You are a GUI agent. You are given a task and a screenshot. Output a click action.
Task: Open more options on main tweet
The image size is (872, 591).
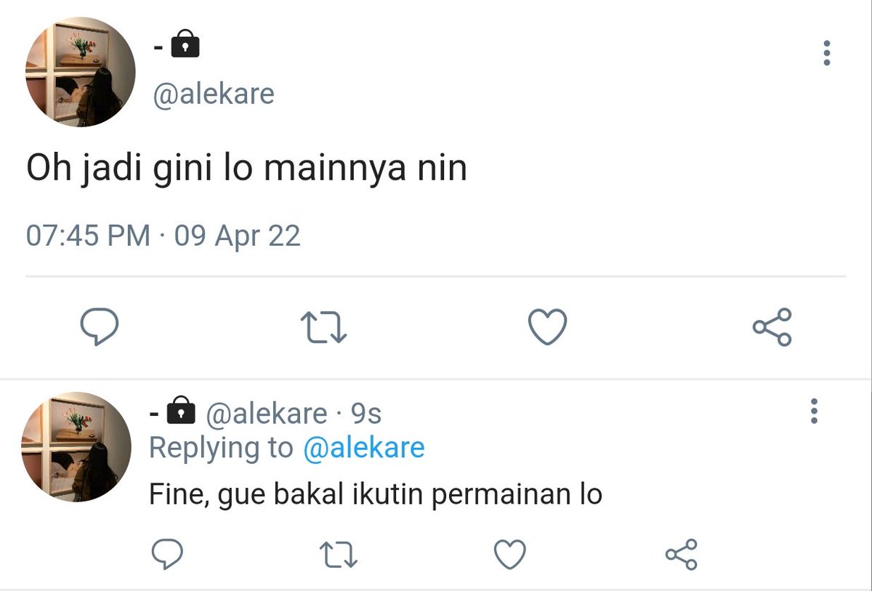(x=826, y=53)
